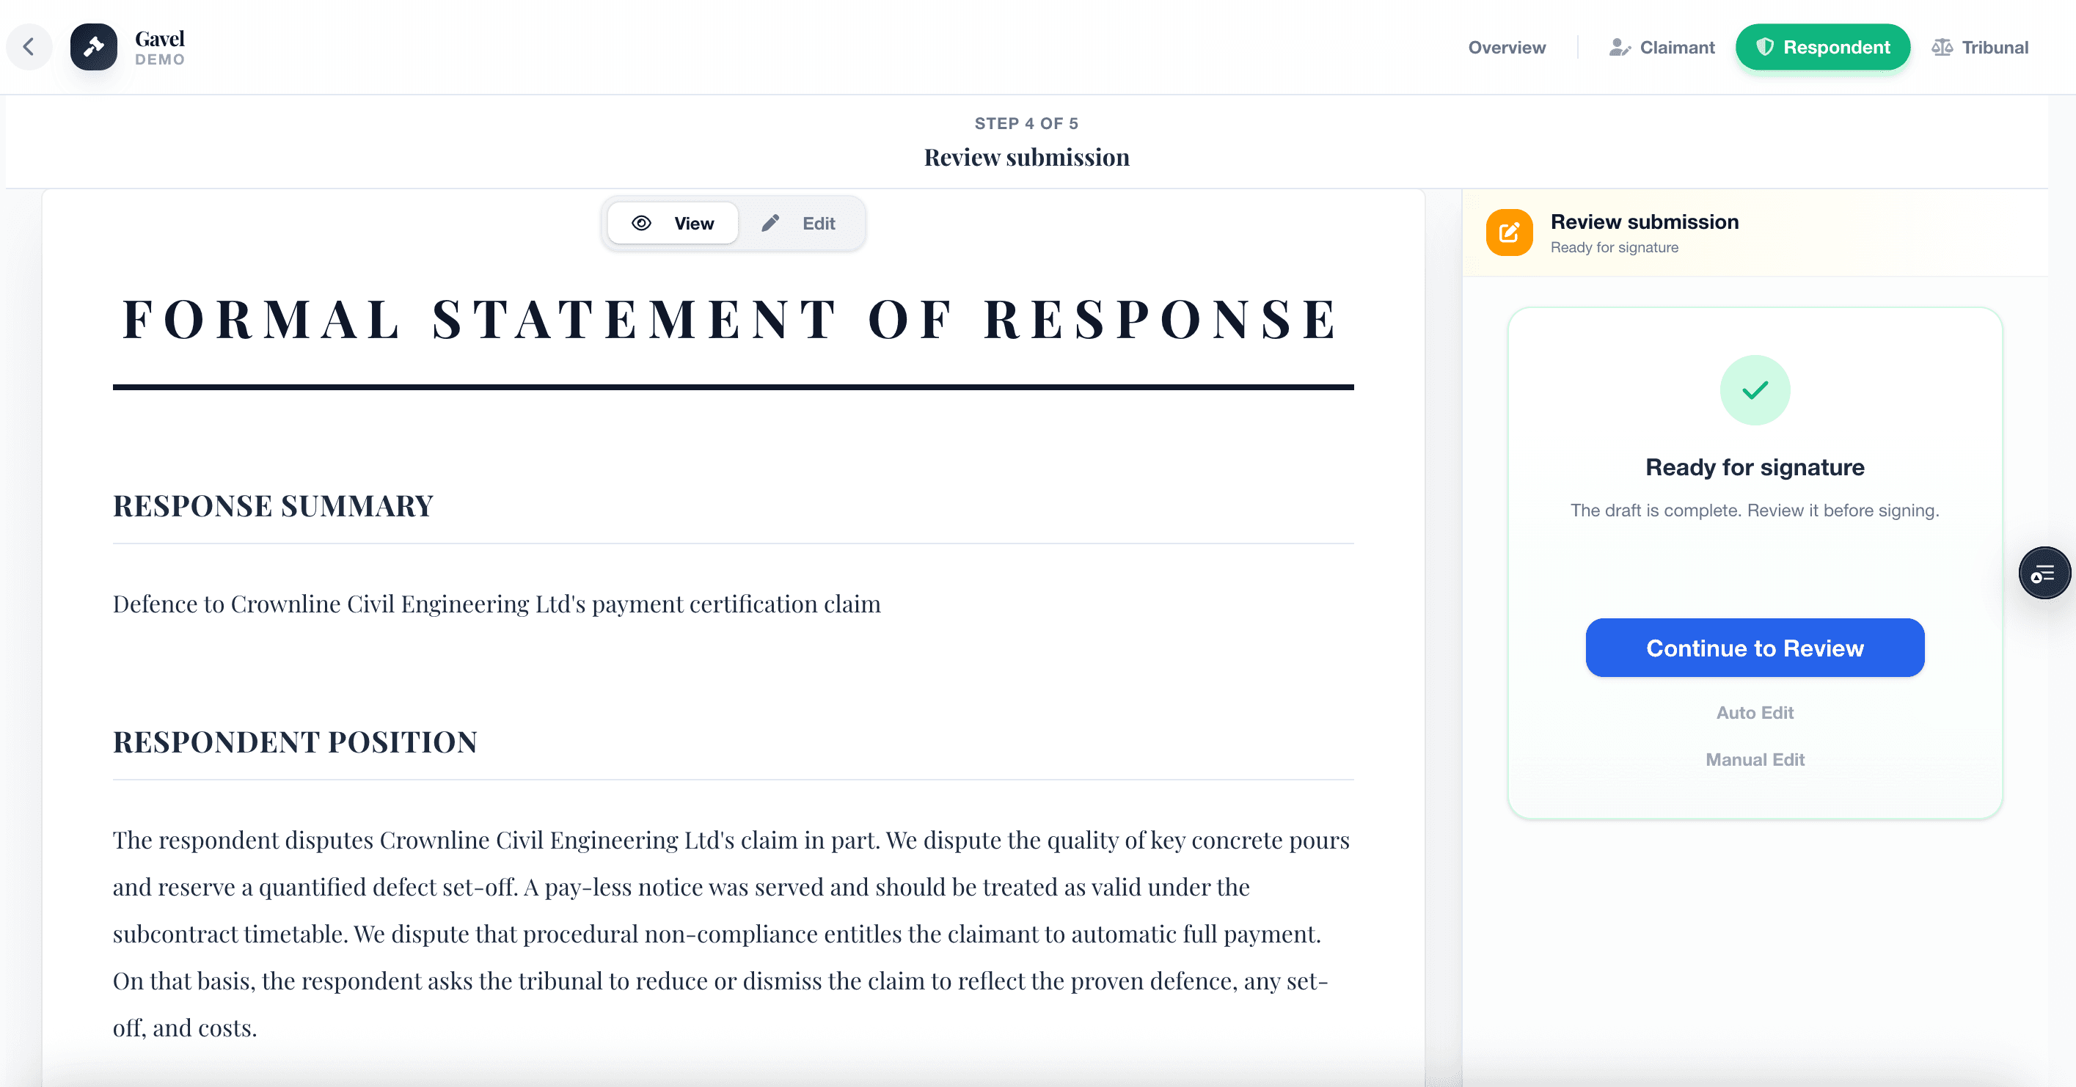Click the Respondent shield icon
The height and width of the screenshot is (1087, 2076).
coord(1765,48)
